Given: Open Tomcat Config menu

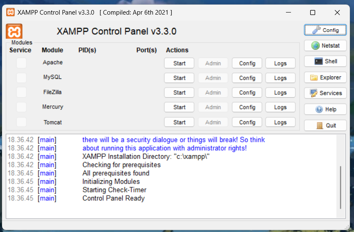Looking at the screenshot, I should [x=247, y=122].
